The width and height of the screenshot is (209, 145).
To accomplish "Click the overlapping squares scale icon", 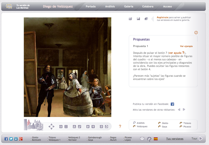I will [80, 127].
